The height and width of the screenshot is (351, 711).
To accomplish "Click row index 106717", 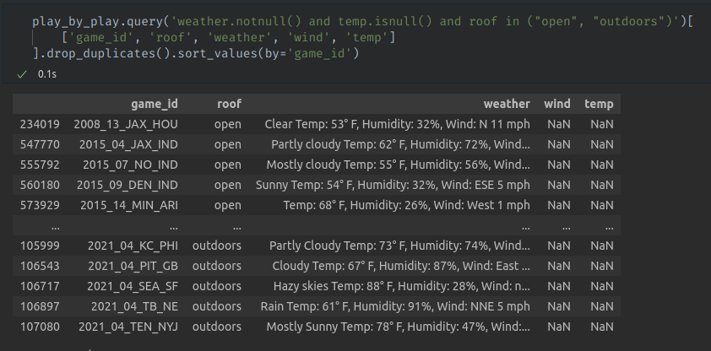I will [40, 286].
